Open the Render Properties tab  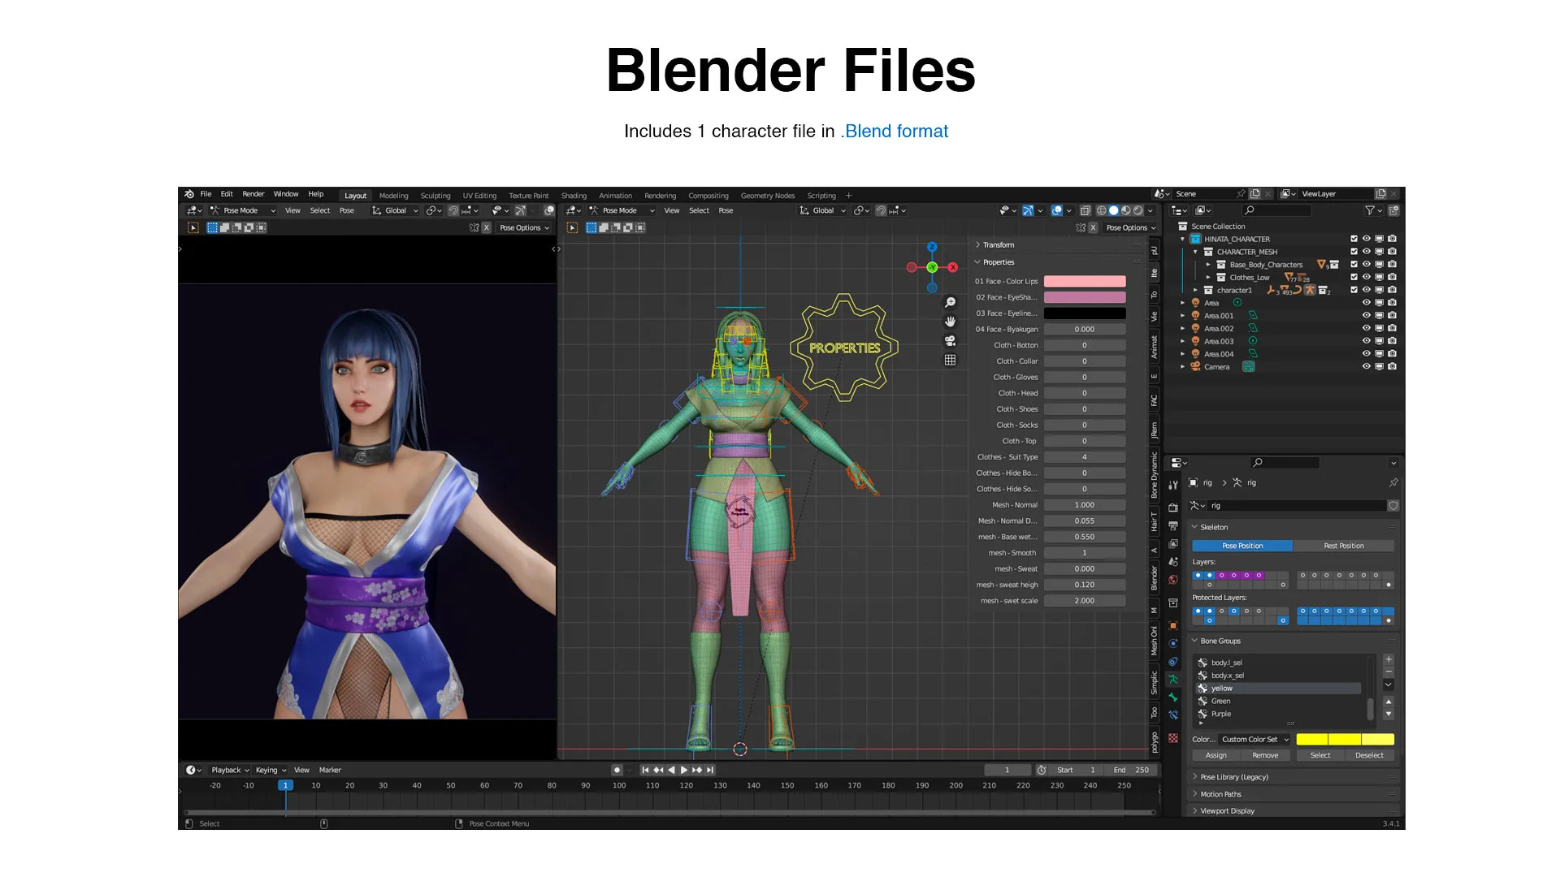pos(1174,507)
